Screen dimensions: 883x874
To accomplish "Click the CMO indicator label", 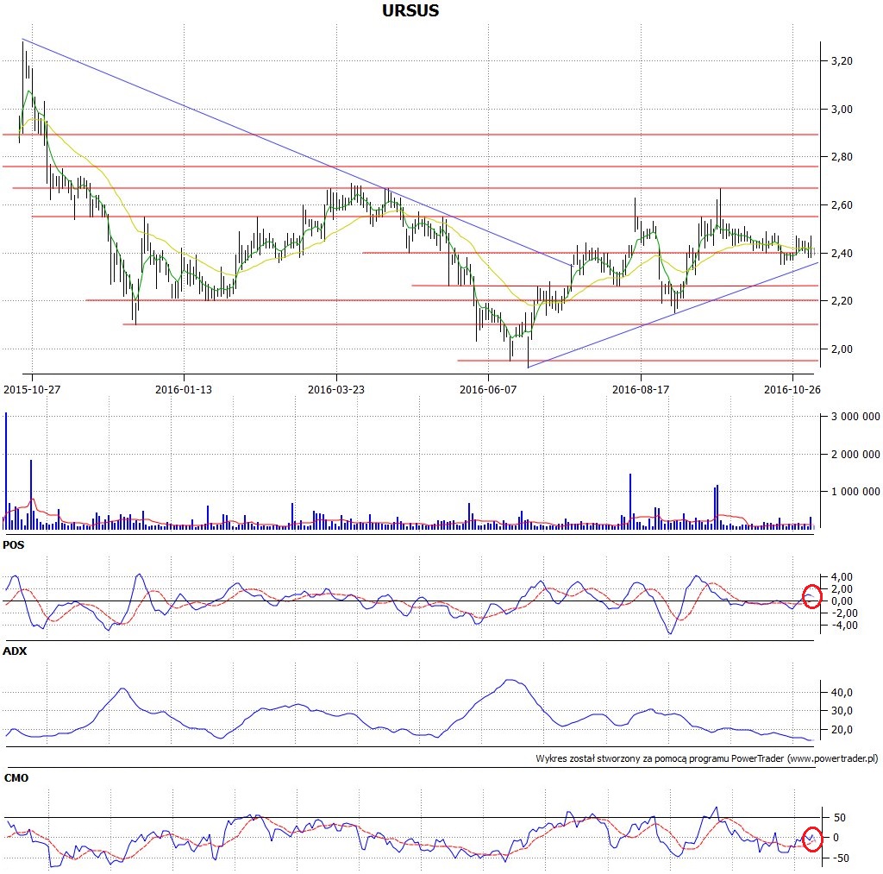I will pyautogui.click(x=16, y=777).
